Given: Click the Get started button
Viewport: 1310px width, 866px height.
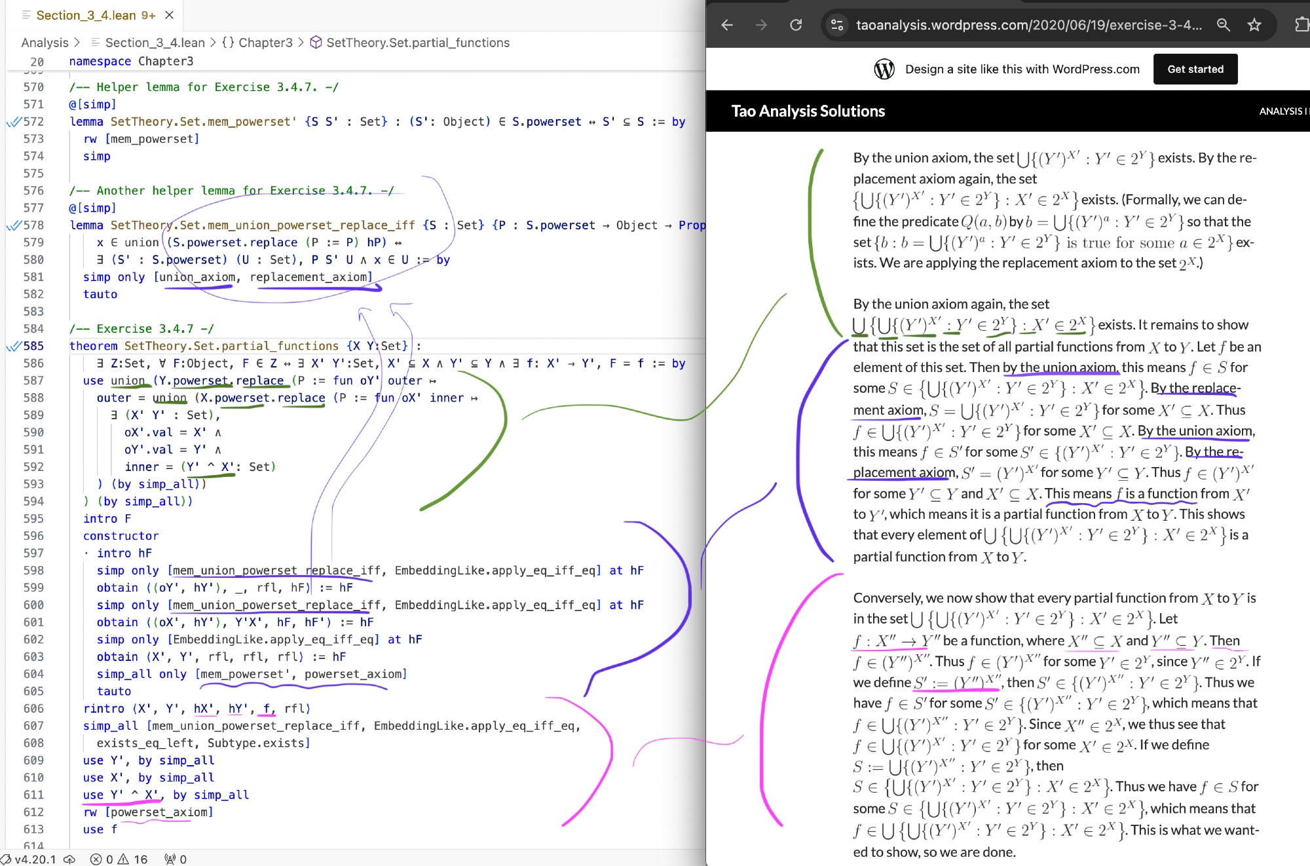Looking at the screenshot, I should [1195, 69].
